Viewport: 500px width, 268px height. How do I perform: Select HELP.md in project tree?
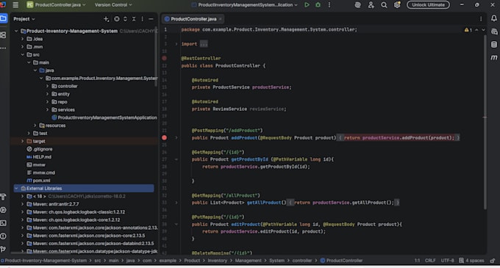click(39, 157)
